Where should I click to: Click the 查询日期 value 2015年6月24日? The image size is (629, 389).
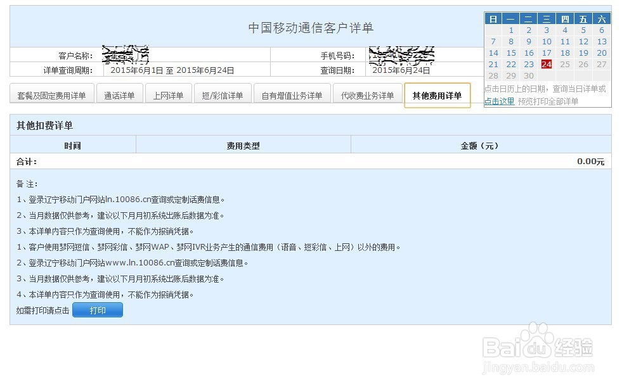click(x=401, y=70)
